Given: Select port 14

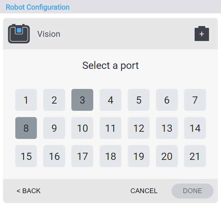Looking at the screenshot, I should (x=195, y=128).
